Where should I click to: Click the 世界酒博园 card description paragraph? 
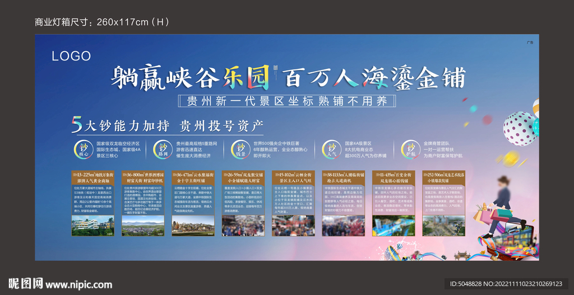(143, 200)
